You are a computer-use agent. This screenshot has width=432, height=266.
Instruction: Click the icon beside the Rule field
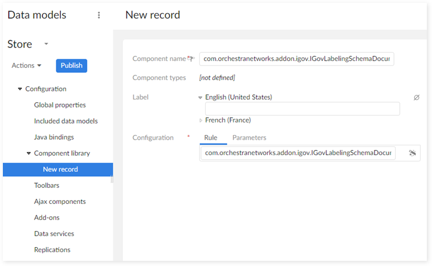point(412,153)
